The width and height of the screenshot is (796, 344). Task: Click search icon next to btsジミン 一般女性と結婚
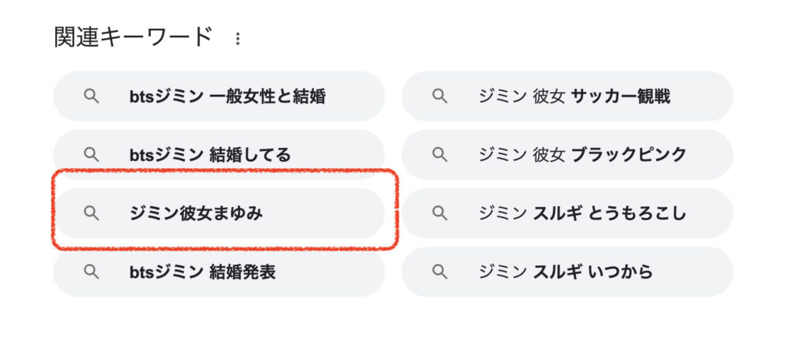92,97
